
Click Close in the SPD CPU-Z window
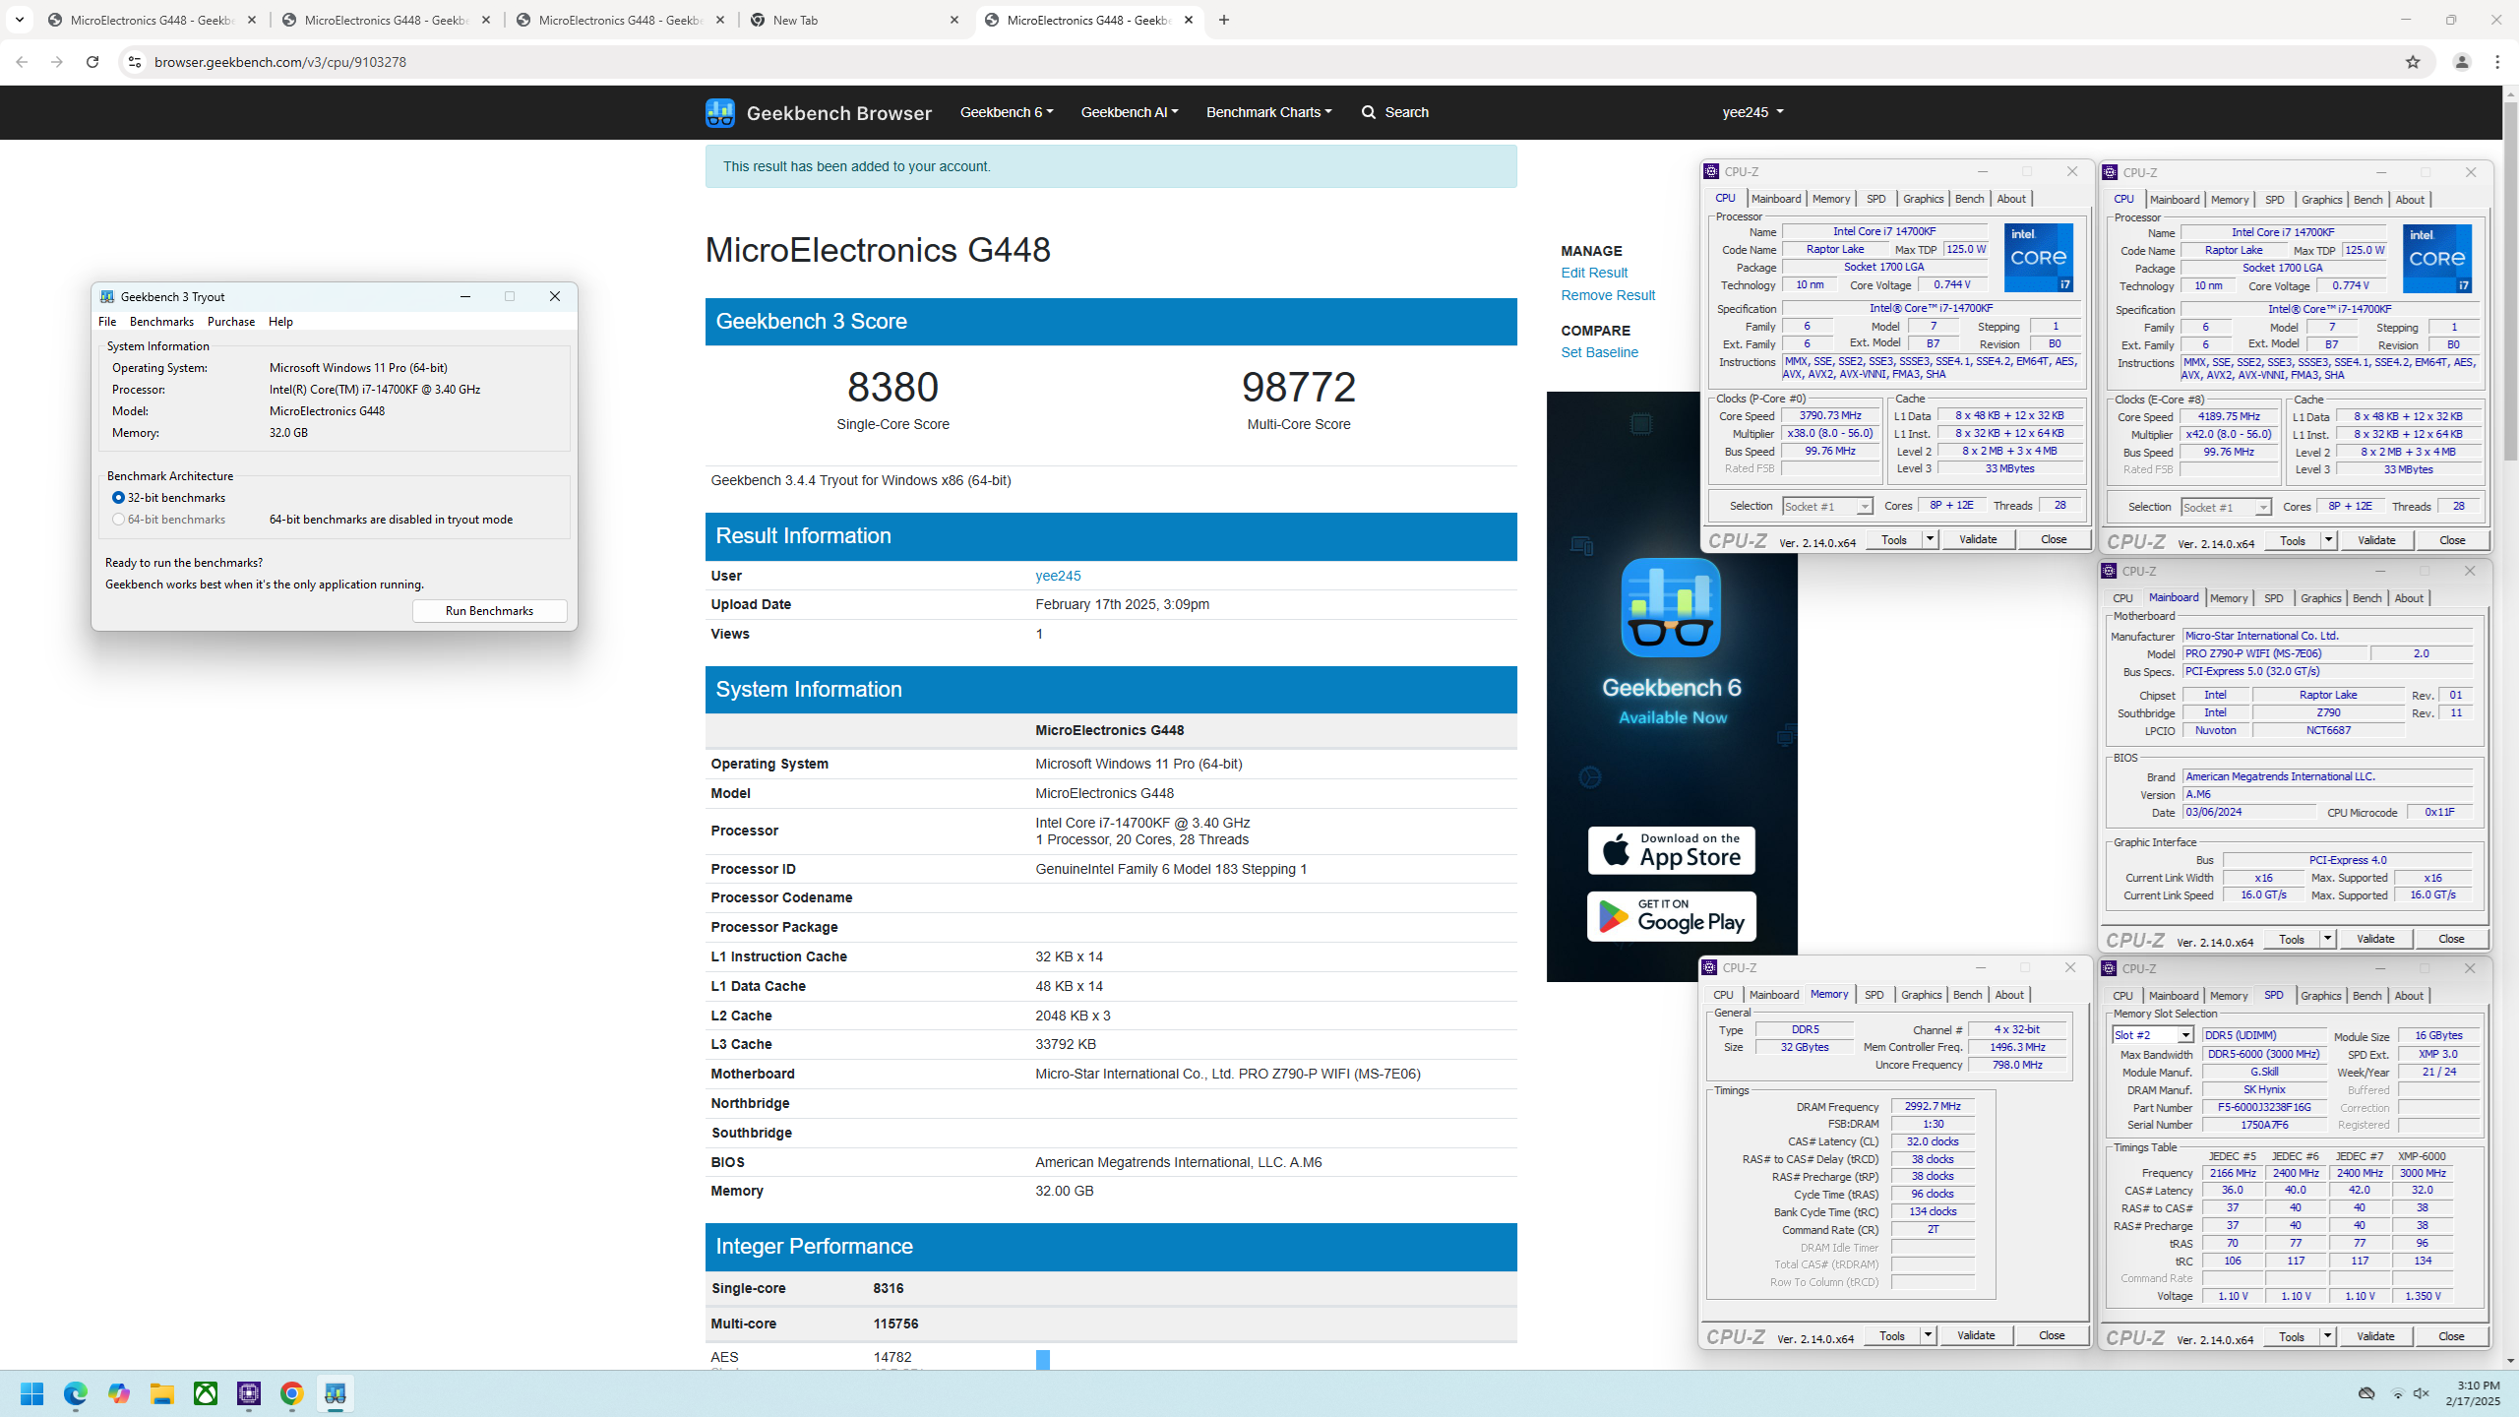[x=2451, y=1336]
